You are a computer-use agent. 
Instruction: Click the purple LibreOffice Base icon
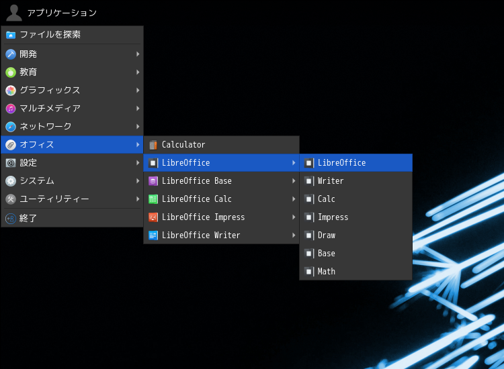coord(153,181)
